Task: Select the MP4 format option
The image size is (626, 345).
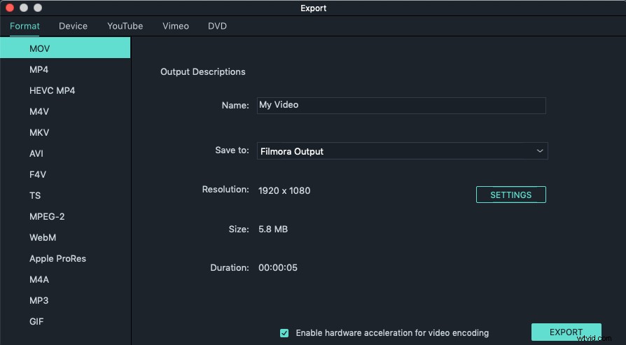Action: (39, 70)
